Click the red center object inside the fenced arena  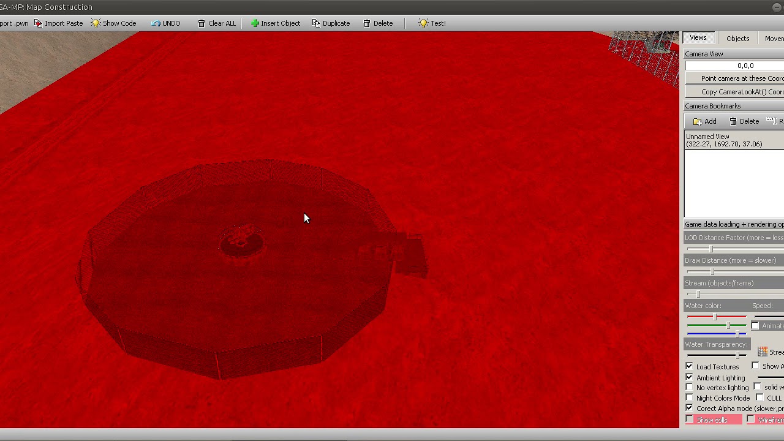tap(241, 241)
